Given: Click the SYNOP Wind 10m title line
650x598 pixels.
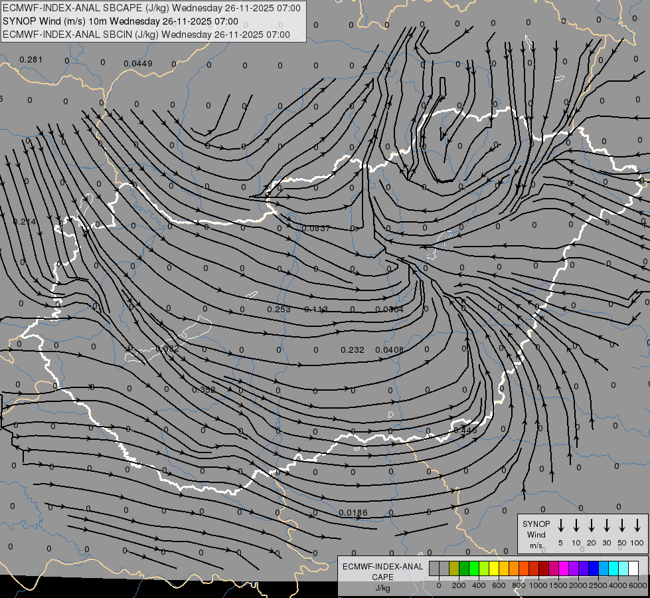Looking at the screenshot, I should pos(120,21).
